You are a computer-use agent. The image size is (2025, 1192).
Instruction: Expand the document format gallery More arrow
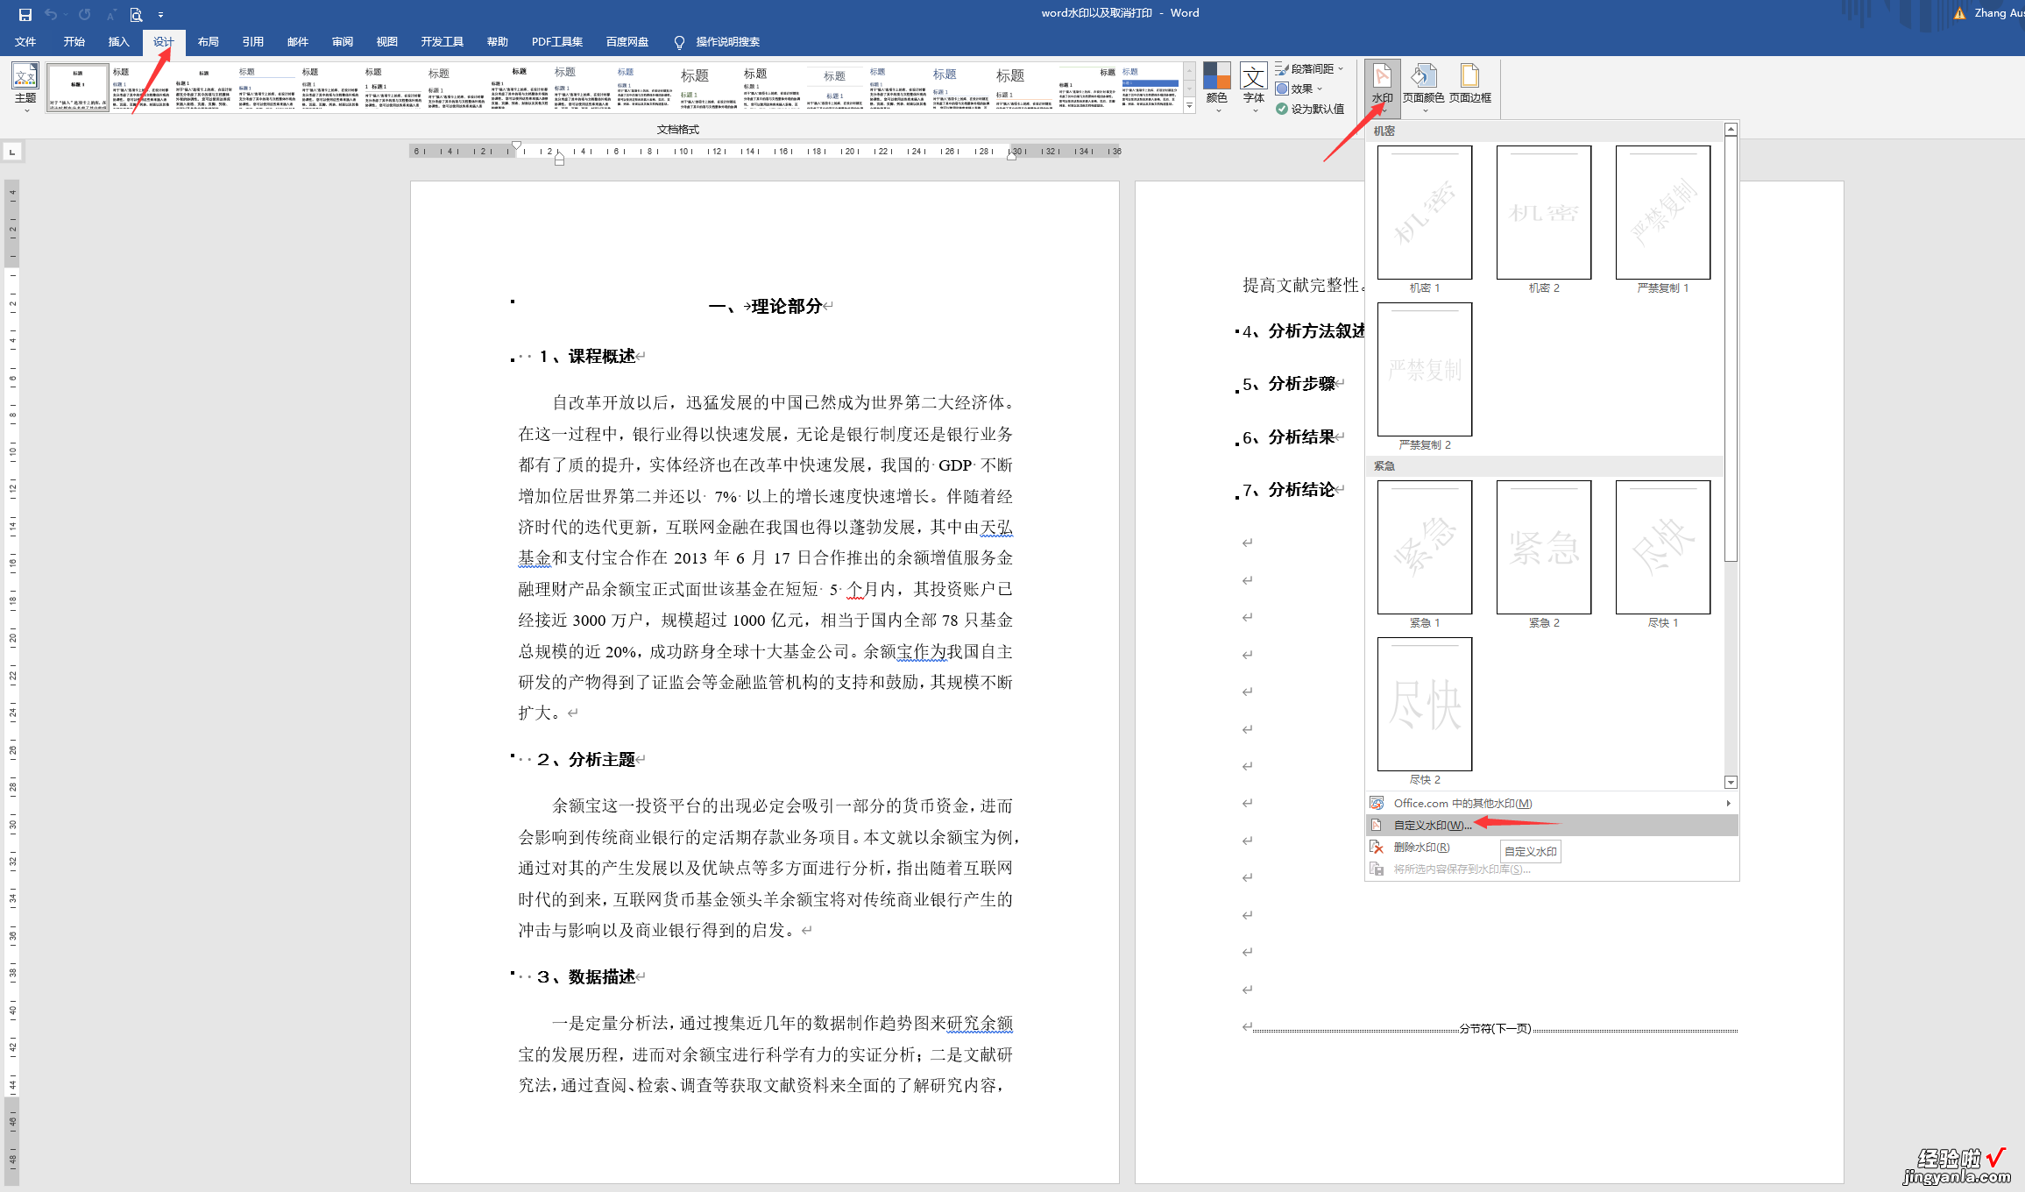(x=1189, y=106)
